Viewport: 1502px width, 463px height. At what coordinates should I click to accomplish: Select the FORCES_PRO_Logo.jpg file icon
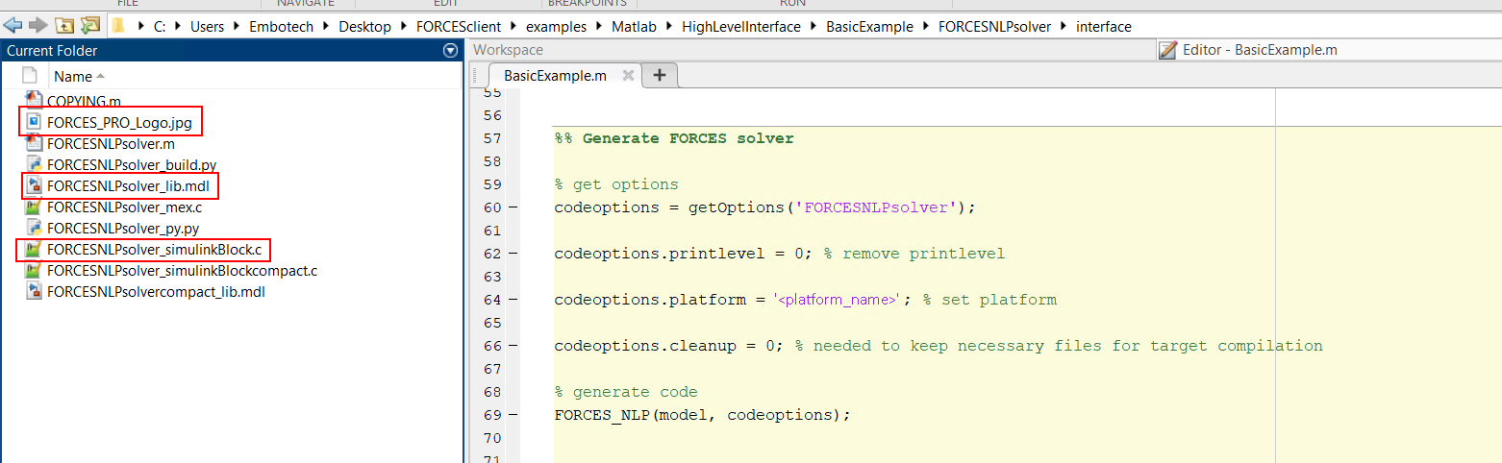[x=33, y=122]
